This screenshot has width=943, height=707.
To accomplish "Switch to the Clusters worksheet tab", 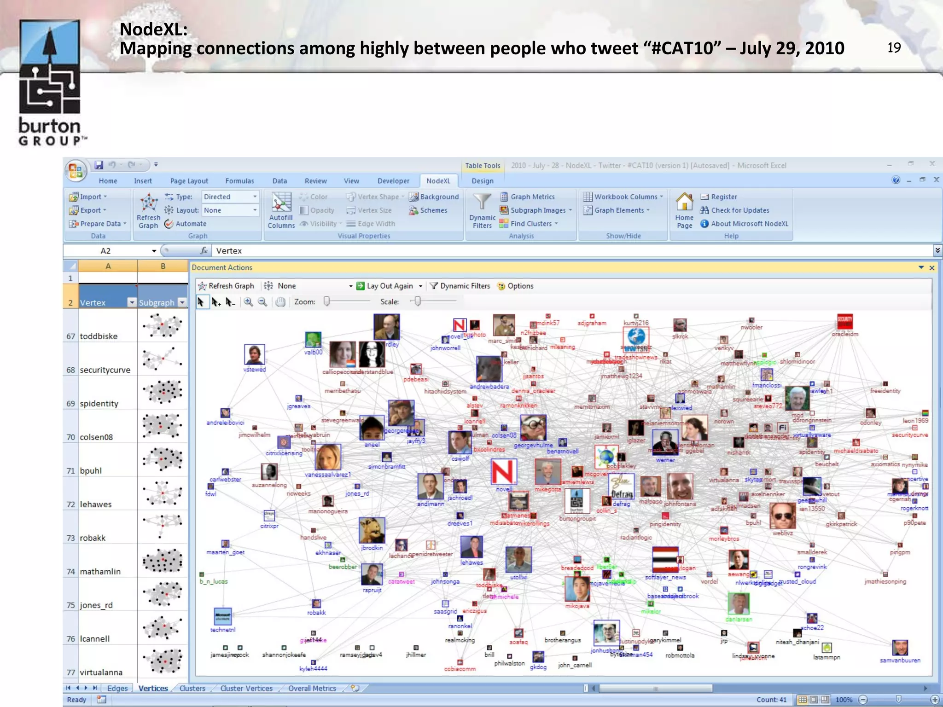I will point(192,688).
